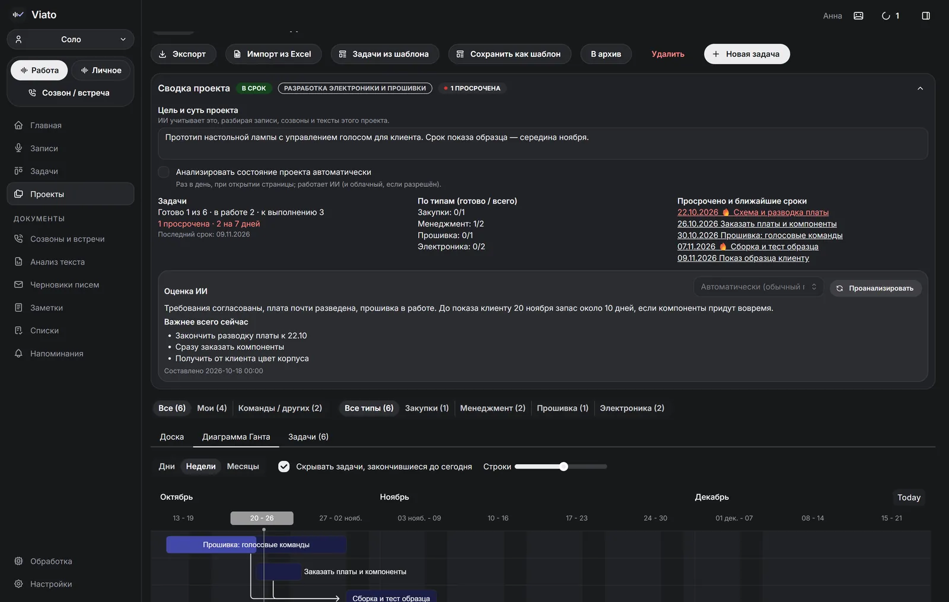Open Напоминания with bell icon

click(70, 353)
